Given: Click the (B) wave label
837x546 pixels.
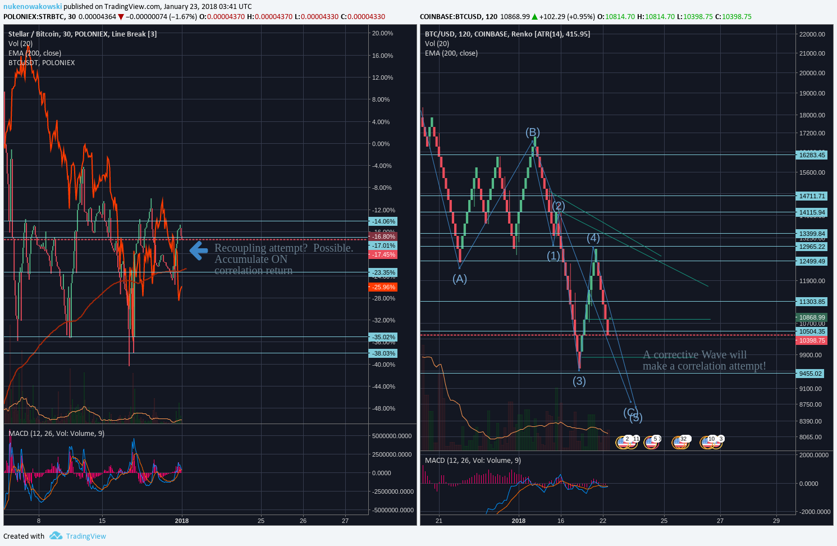Looking at the screenshot, I should [x=533, y=132].
